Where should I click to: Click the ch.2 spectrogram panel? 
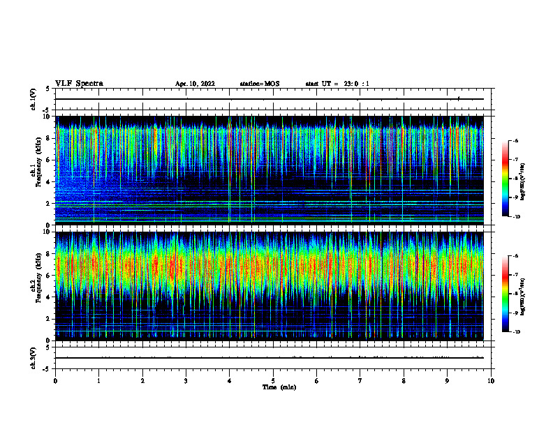click(x=269, y=286)
